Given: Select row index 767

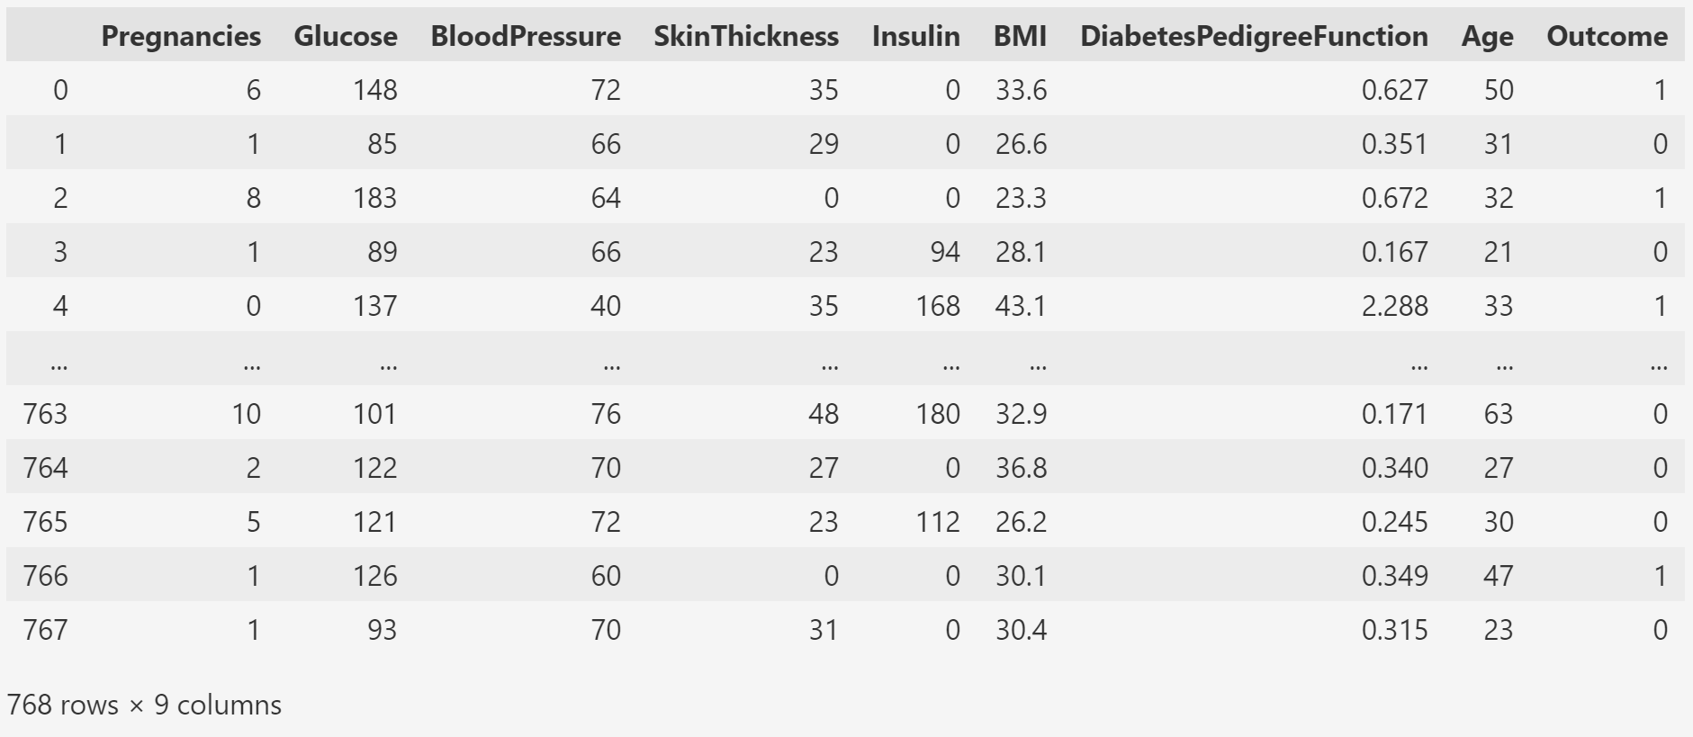Looking at the screenshot, I should (45, 630).
